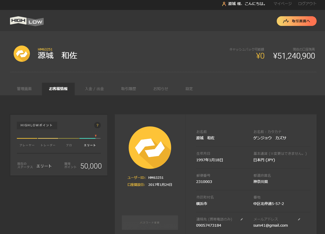Click the トレーダー level label
325x234 pixels.
48,145
